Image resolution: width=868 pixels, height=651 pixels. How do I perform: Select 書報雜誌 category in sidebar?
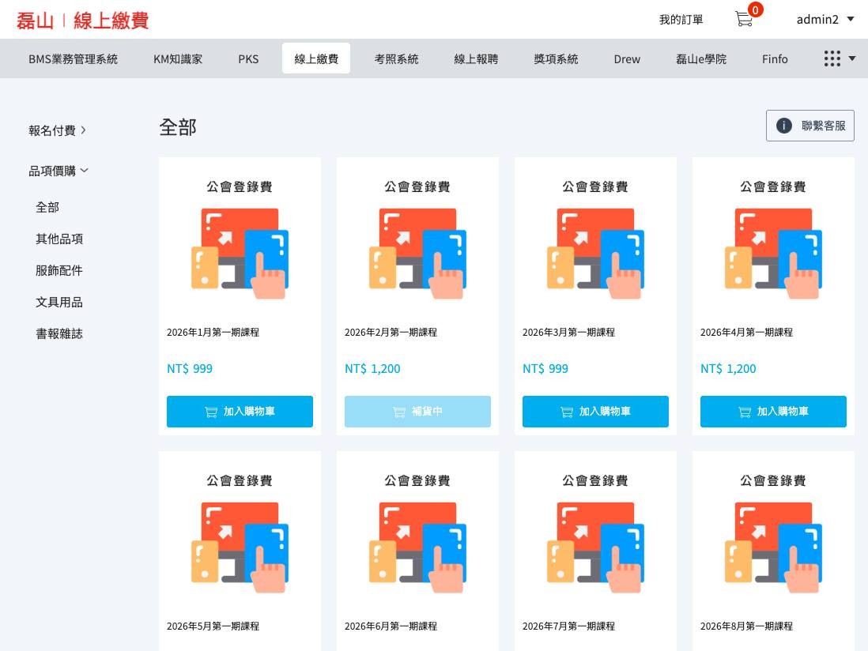pos(59,333)
